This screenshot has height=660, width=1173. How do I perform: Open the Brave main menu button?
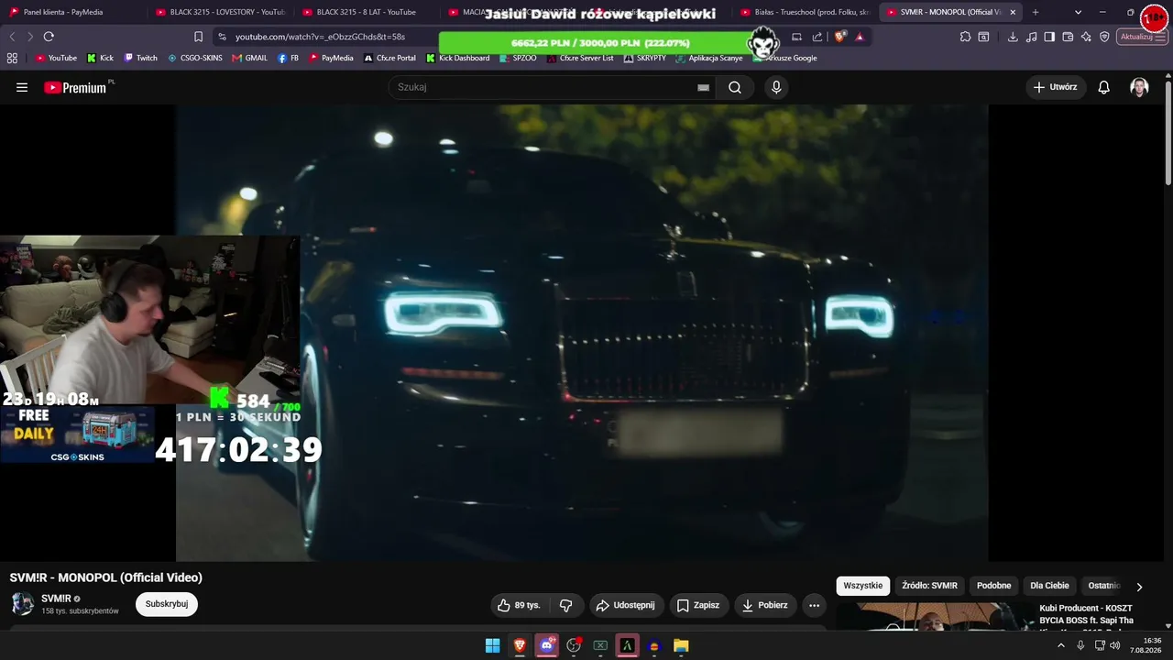coord(1161,37)
